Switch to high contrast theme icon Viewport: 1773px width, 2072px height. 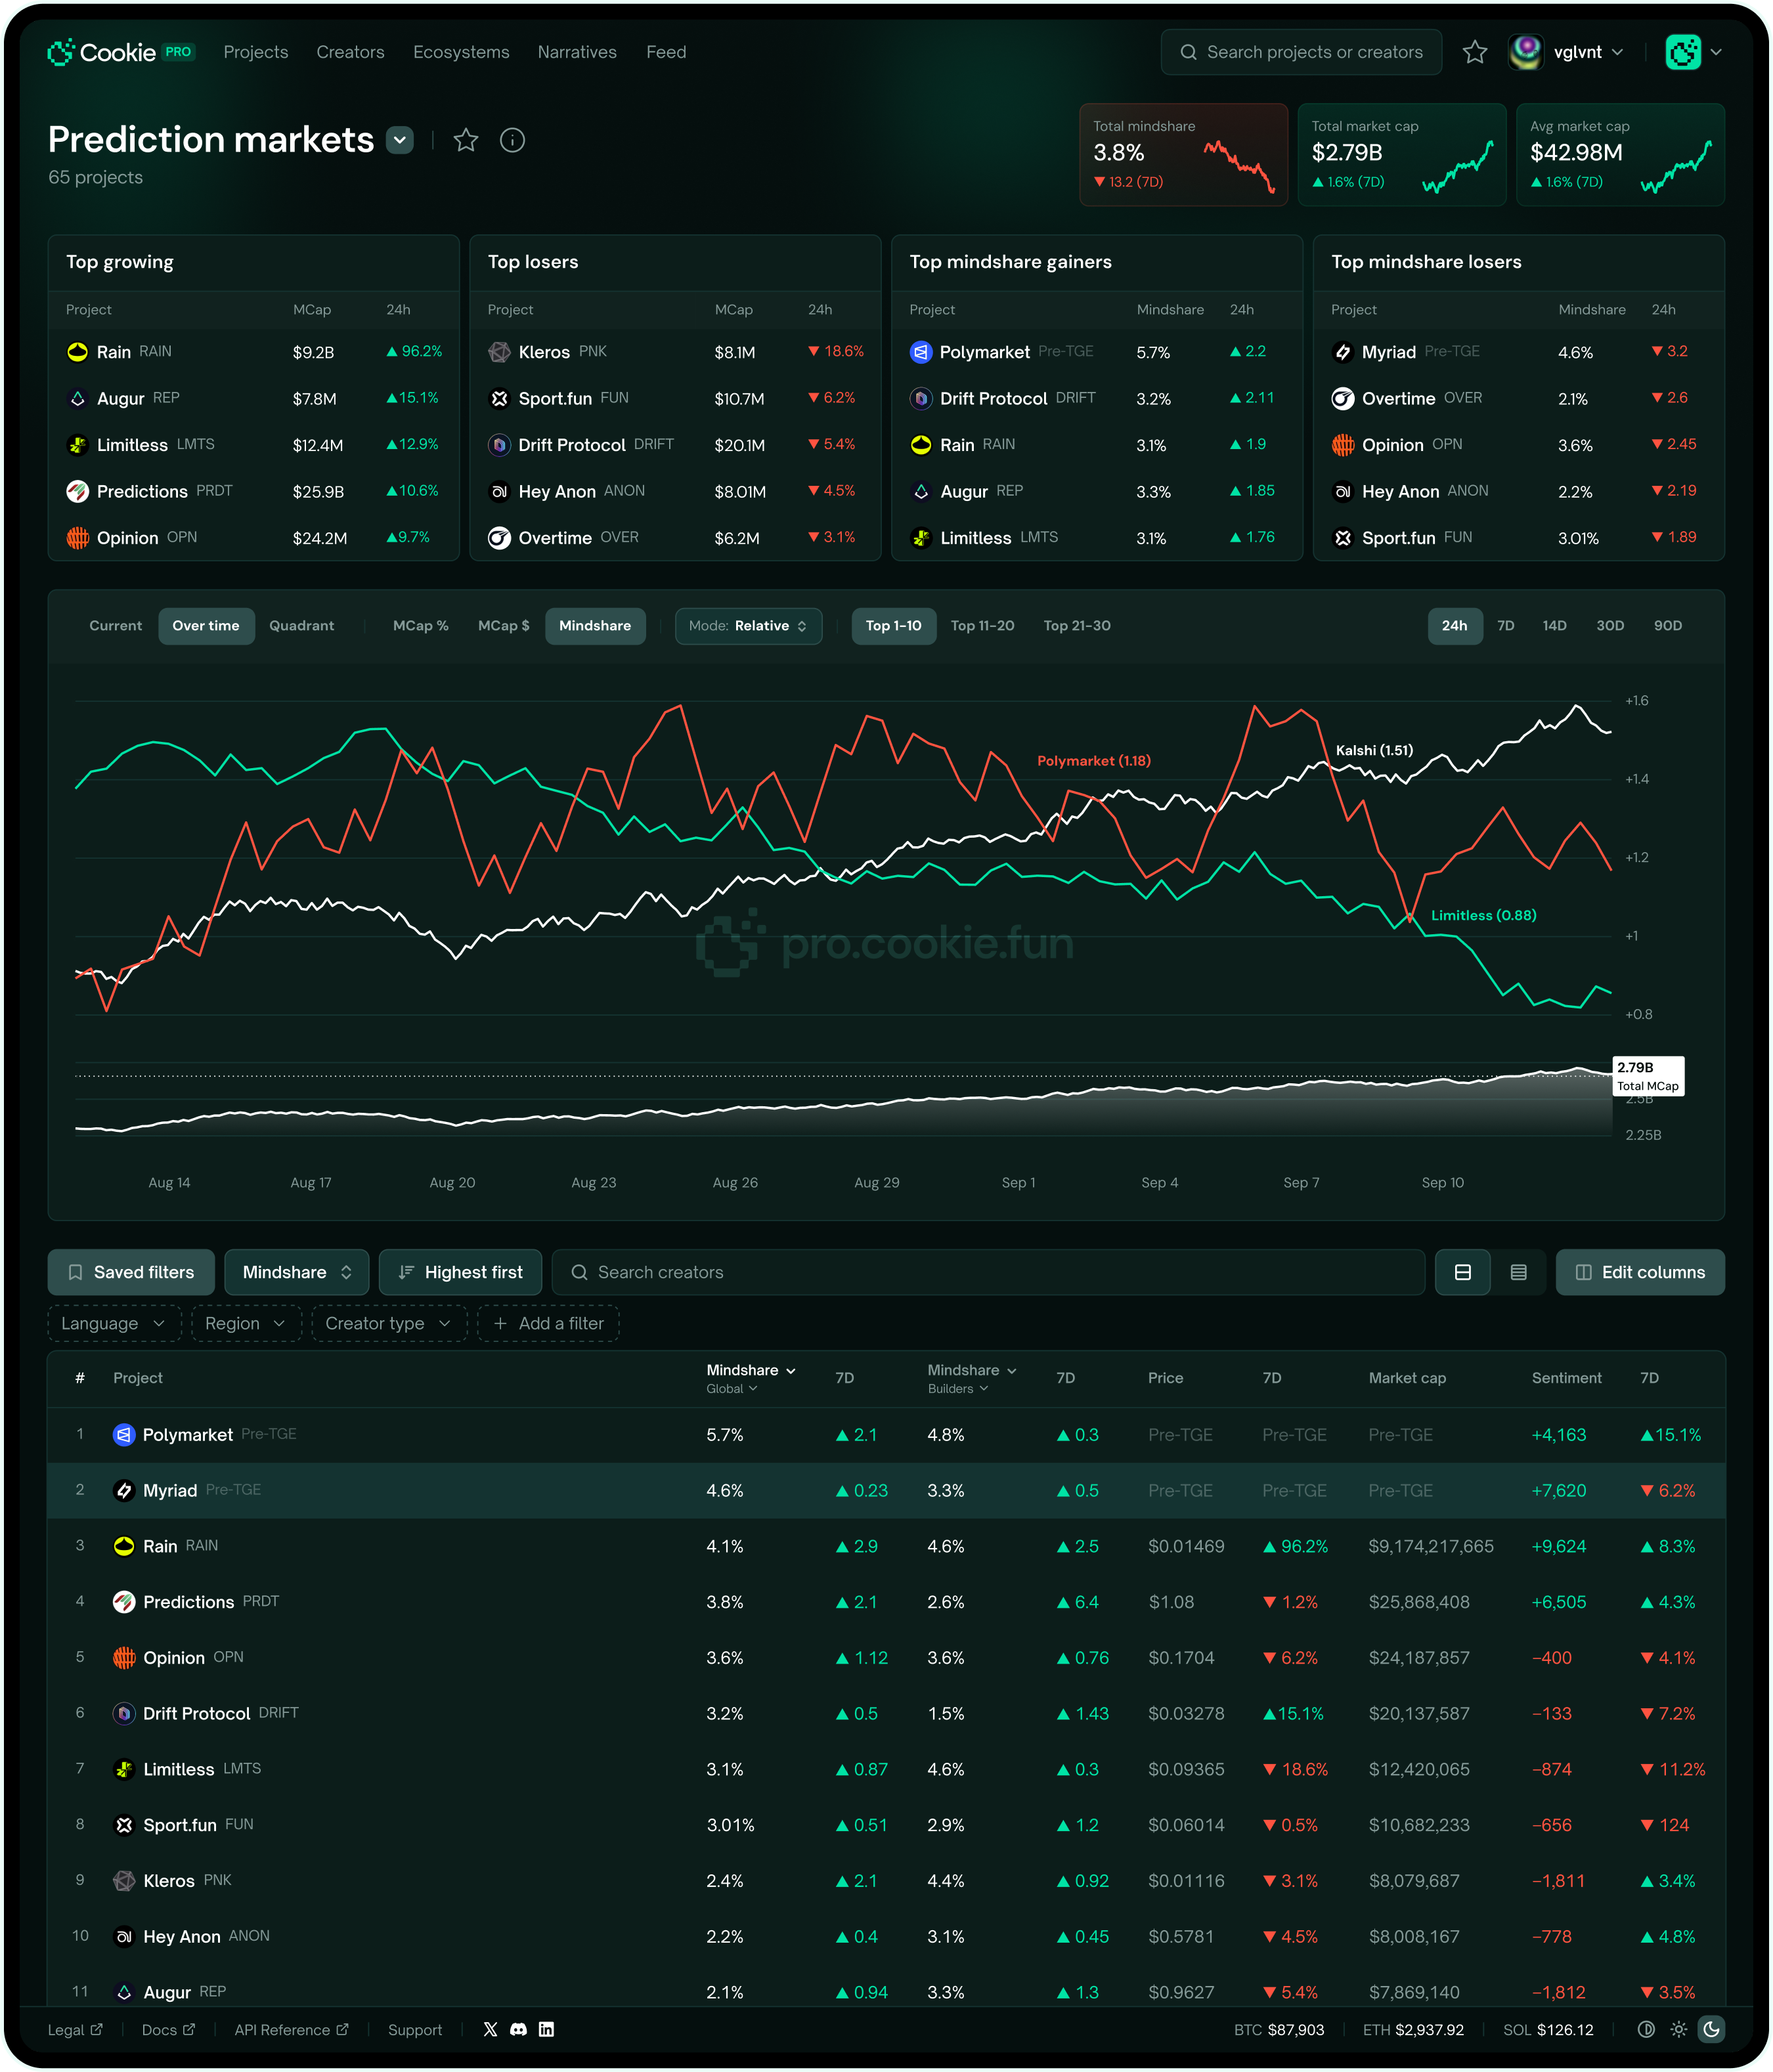click(1646, 2029)
